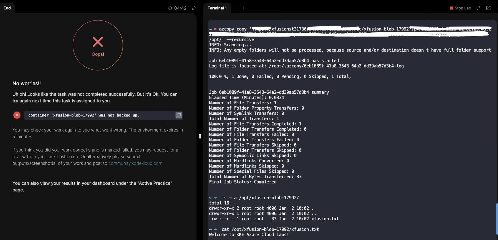Click the 'Welcome to KKE Azure Cloud Labs!' output
The image size is (498, 240).
click(249, 234)
